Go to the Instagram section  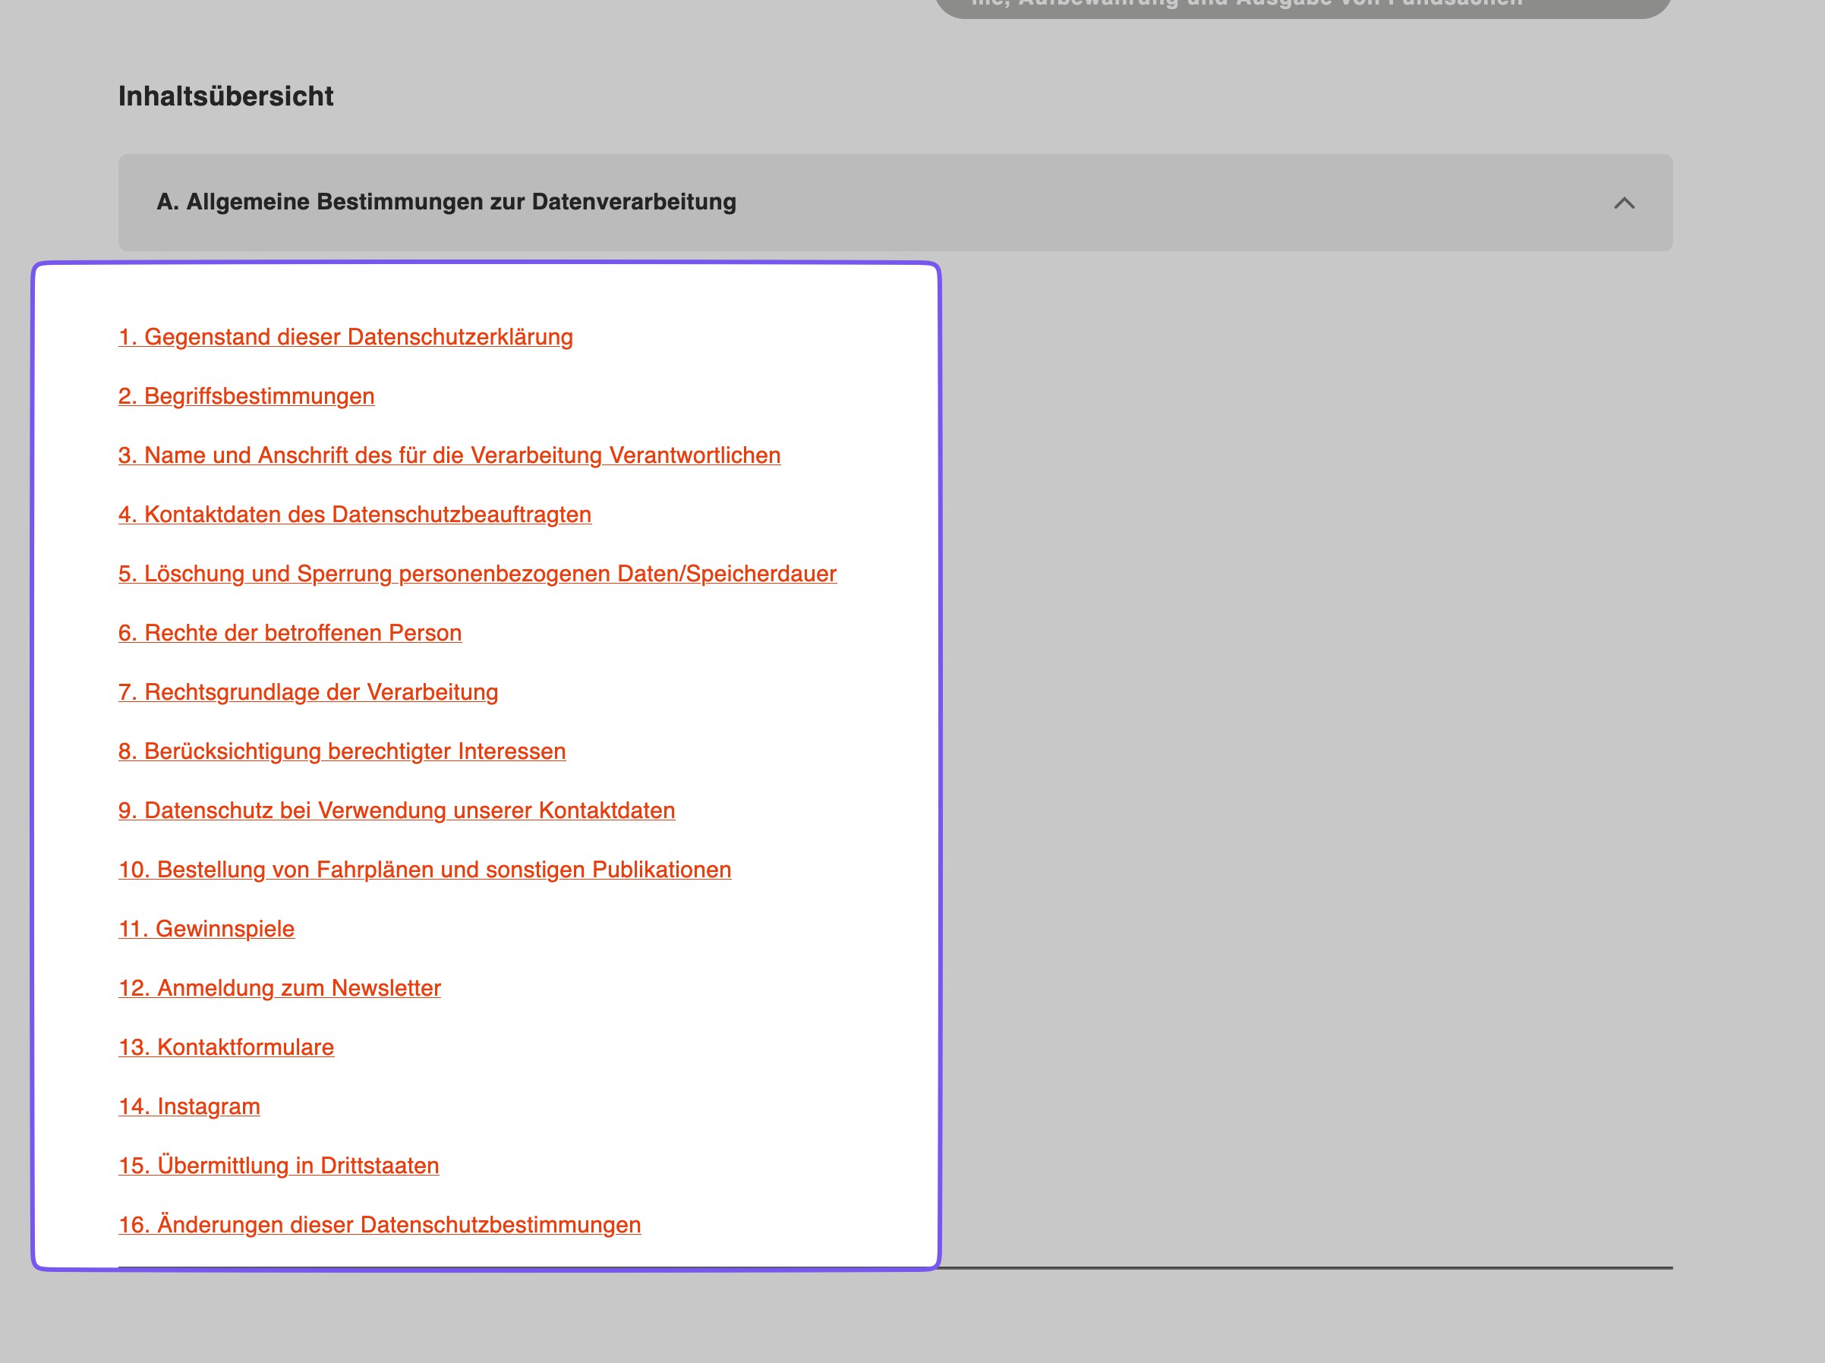coord(189,1106)
